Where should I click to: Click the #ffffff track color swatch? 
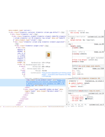click(86, 97)
